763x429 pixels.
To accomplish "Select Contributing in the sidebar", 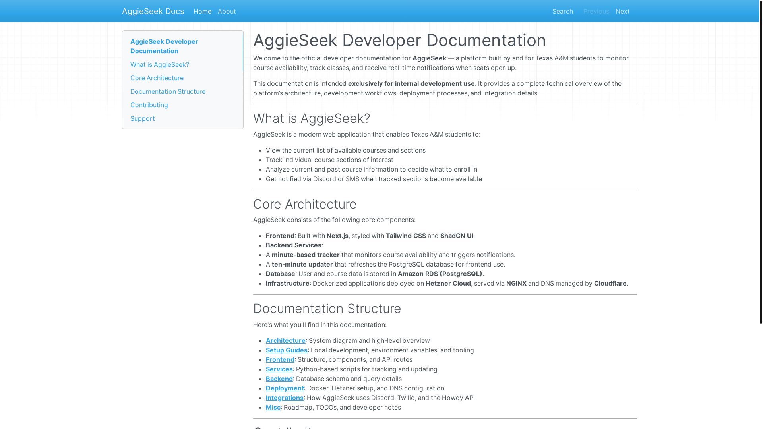I will pos(149,105).
